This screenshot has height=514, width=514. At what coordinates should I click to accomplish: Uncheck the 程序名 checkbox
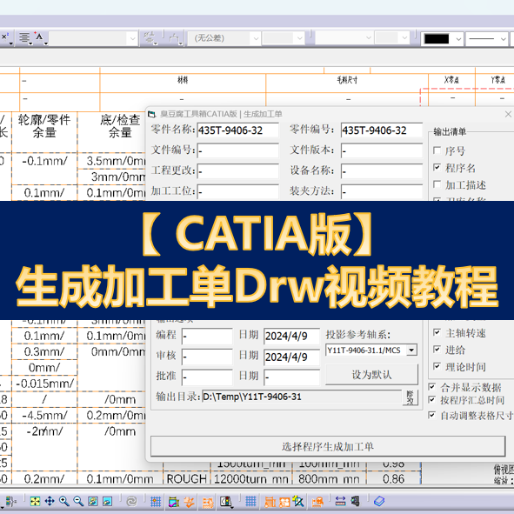[x=437, y=167]
